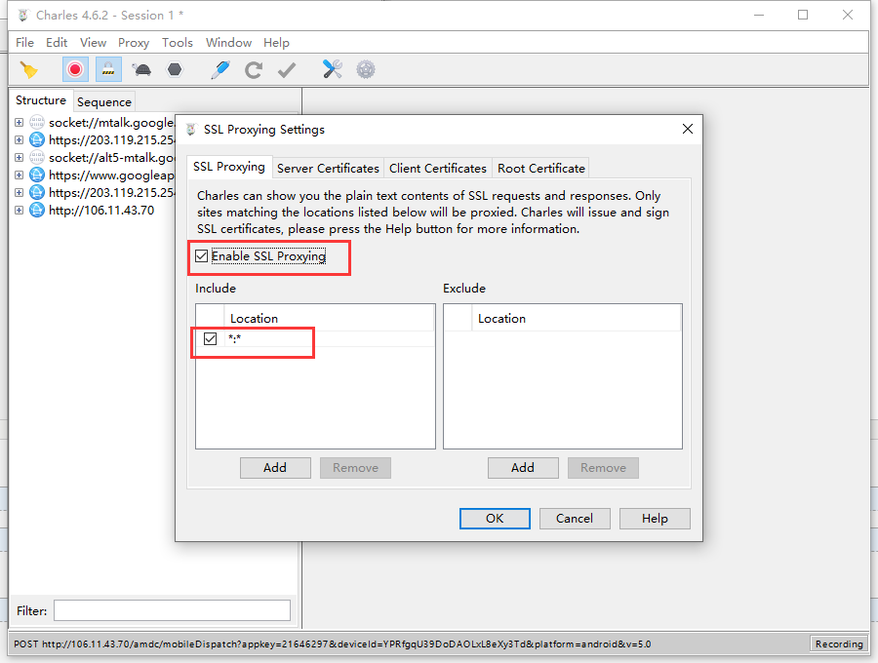Click Exclude table Location column header
The height and width of the screenshot is (663, 878).
[577, 318]
